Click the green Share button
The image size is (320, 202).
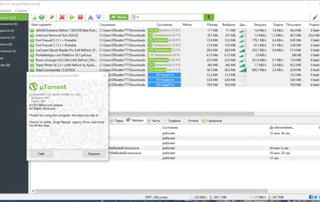[119, 18]
